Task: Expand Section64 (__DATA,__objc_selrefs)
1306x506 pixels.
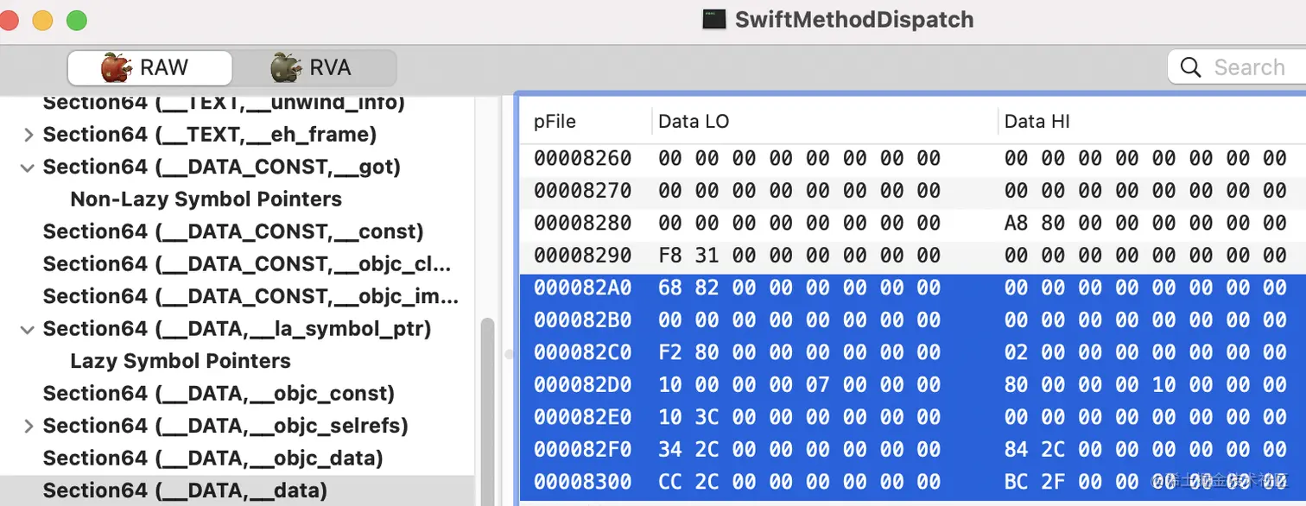Action: pos(29,426)
